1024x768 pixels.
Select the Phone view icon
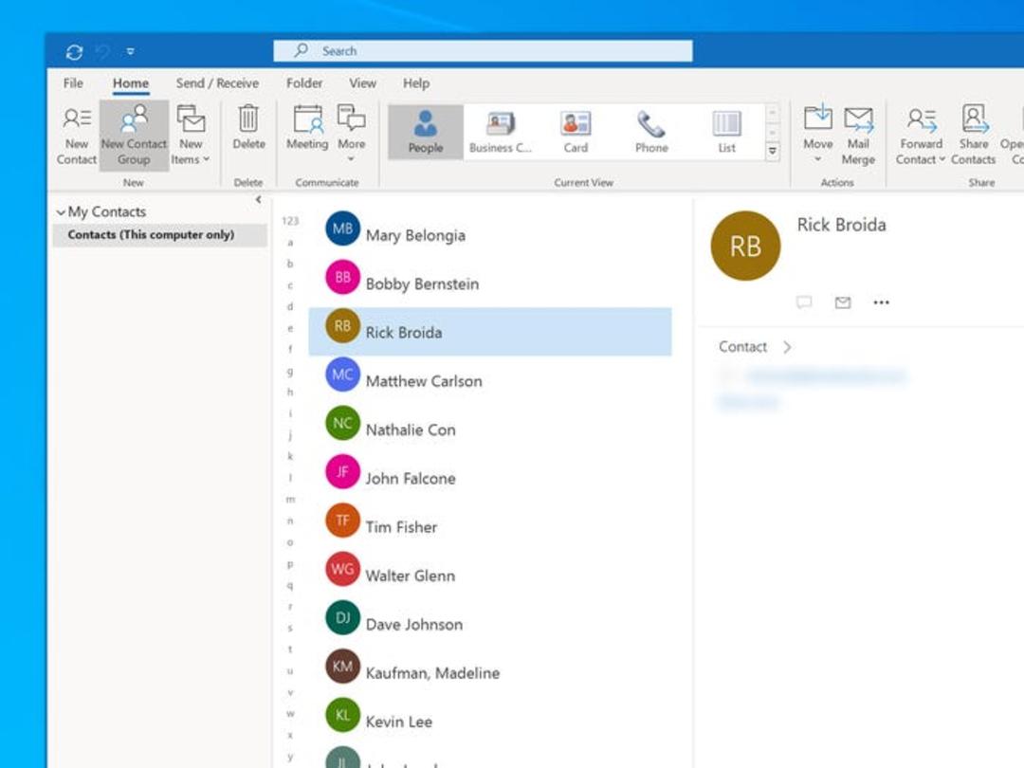[x=651, y=124]
